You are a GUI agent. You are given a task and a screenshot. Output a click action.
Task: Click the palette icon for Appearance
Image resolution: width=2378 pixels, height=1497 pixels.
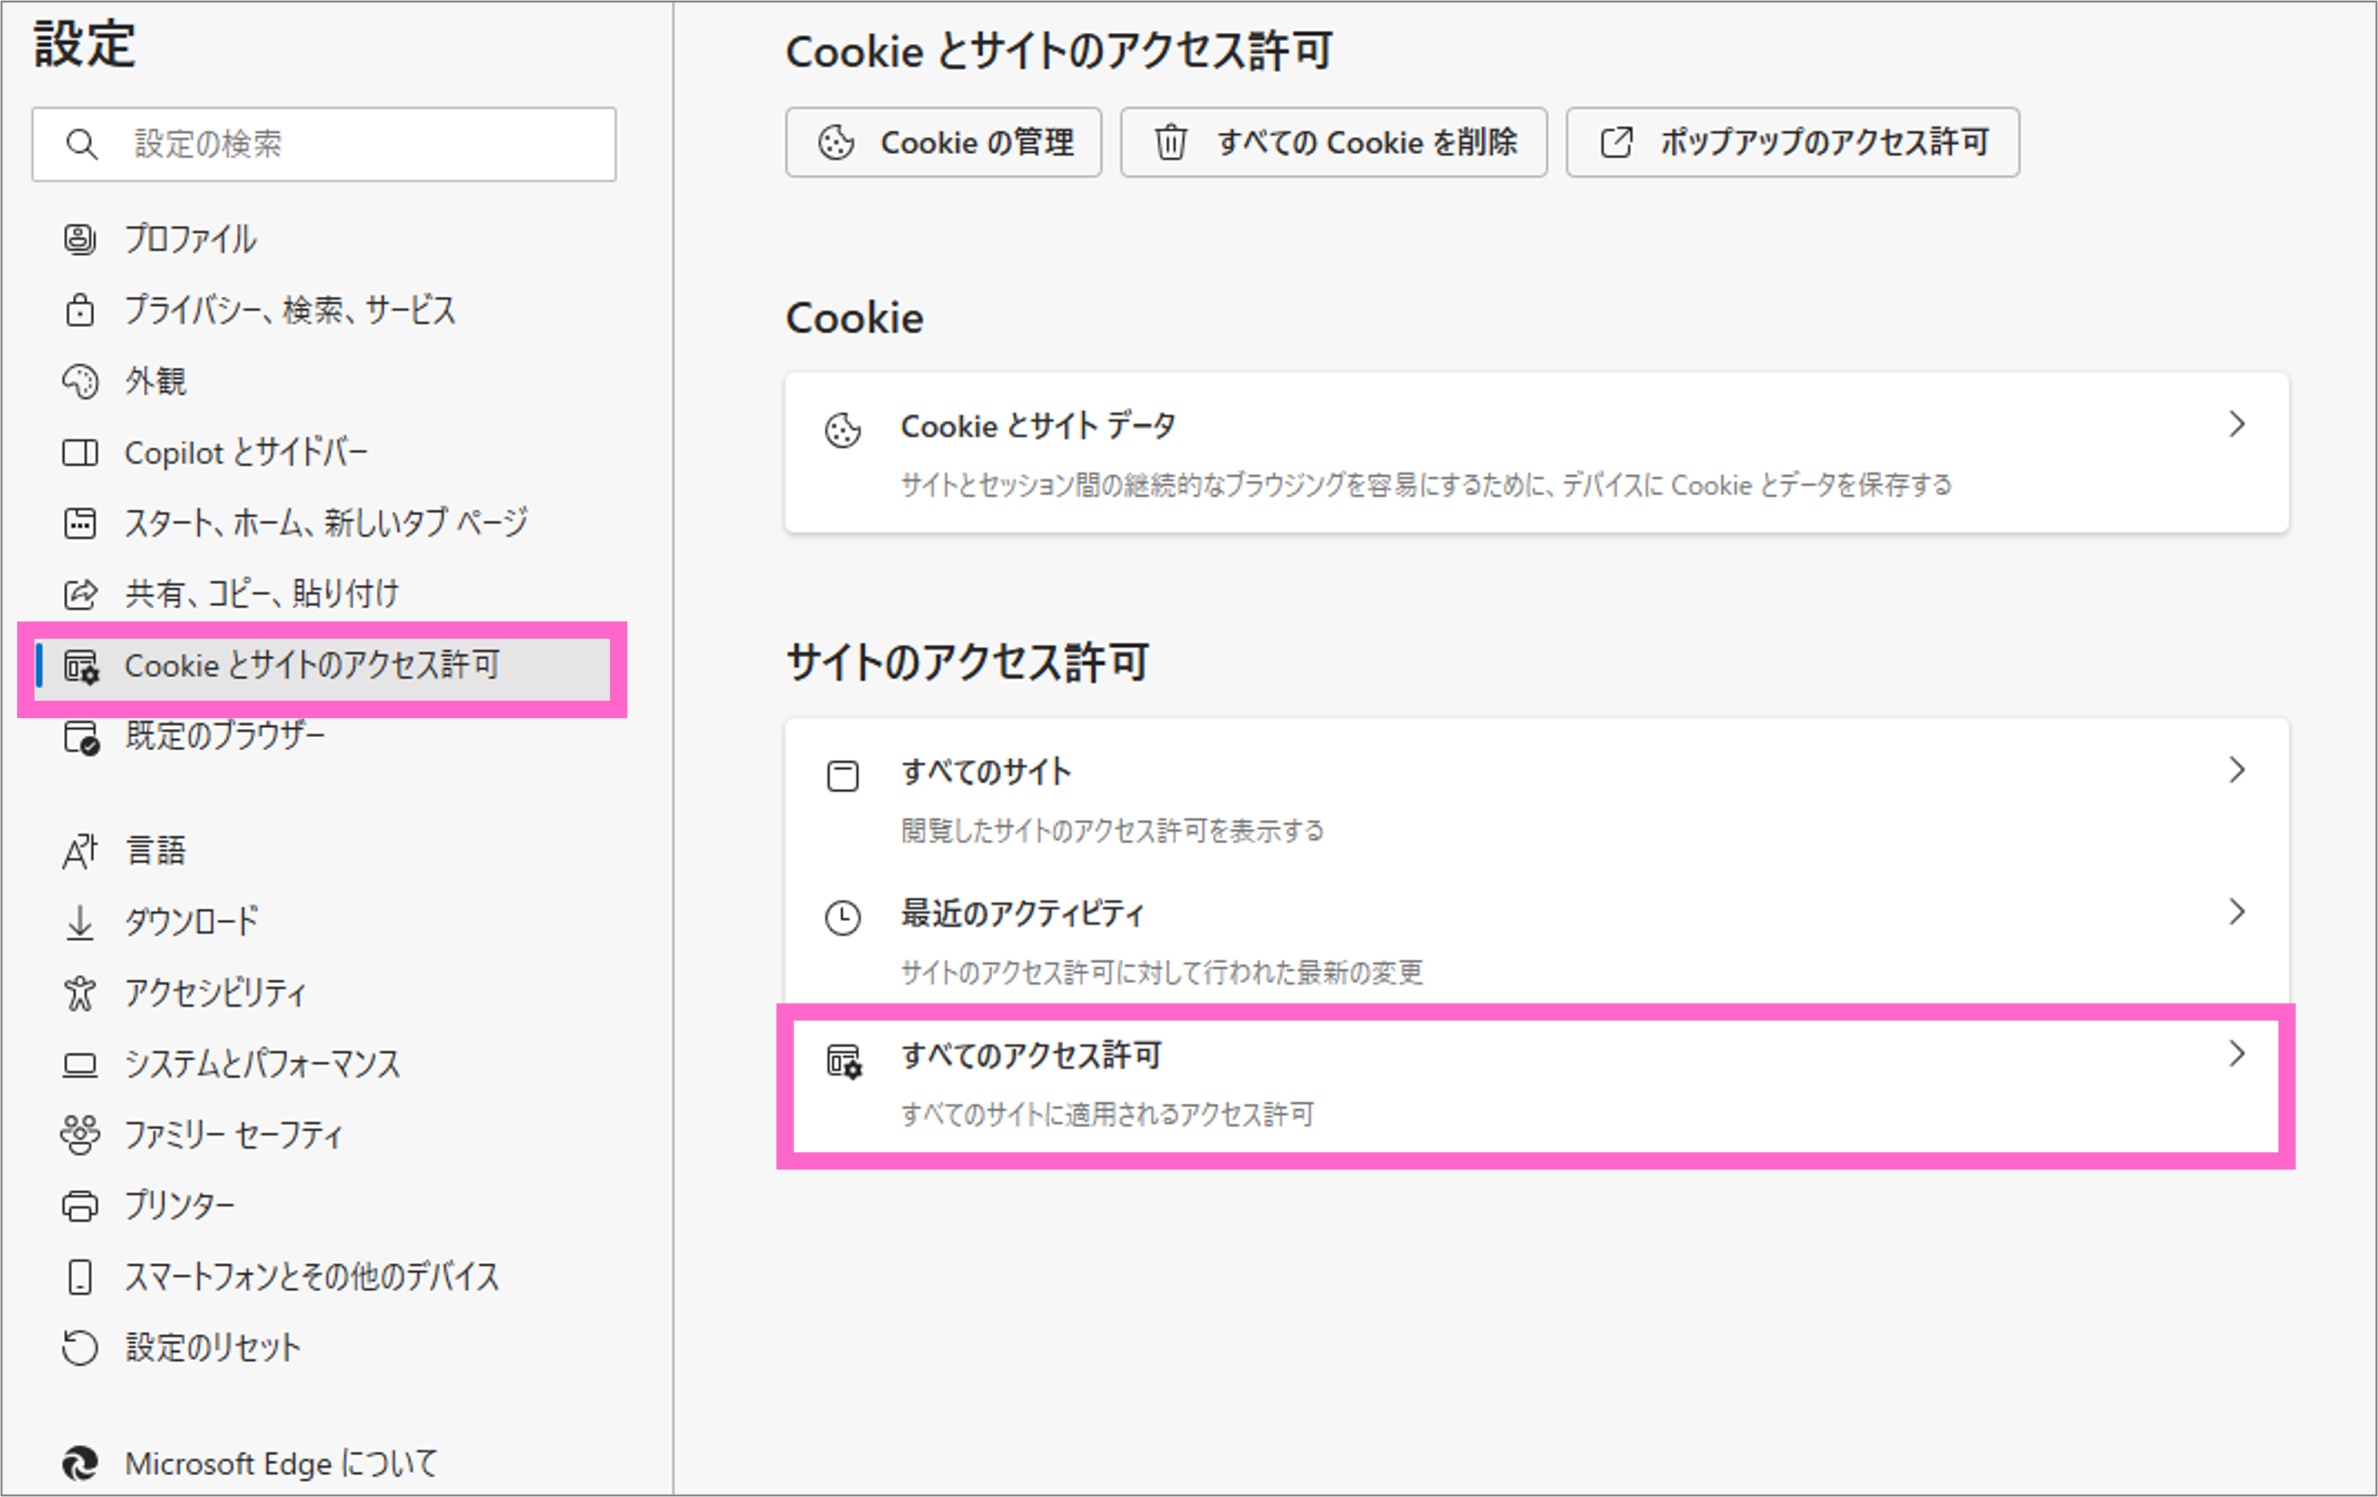coord(79,381)
